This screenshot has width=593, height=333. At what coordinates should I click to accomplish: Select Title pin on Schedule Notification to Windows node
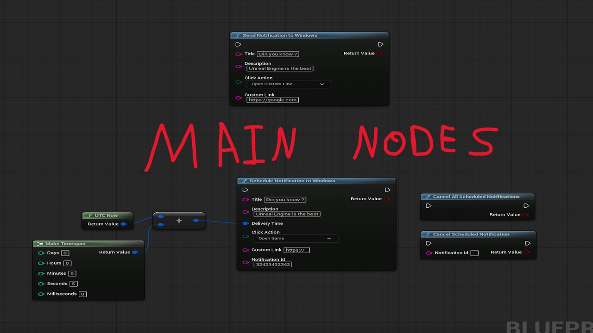[246, 200]
